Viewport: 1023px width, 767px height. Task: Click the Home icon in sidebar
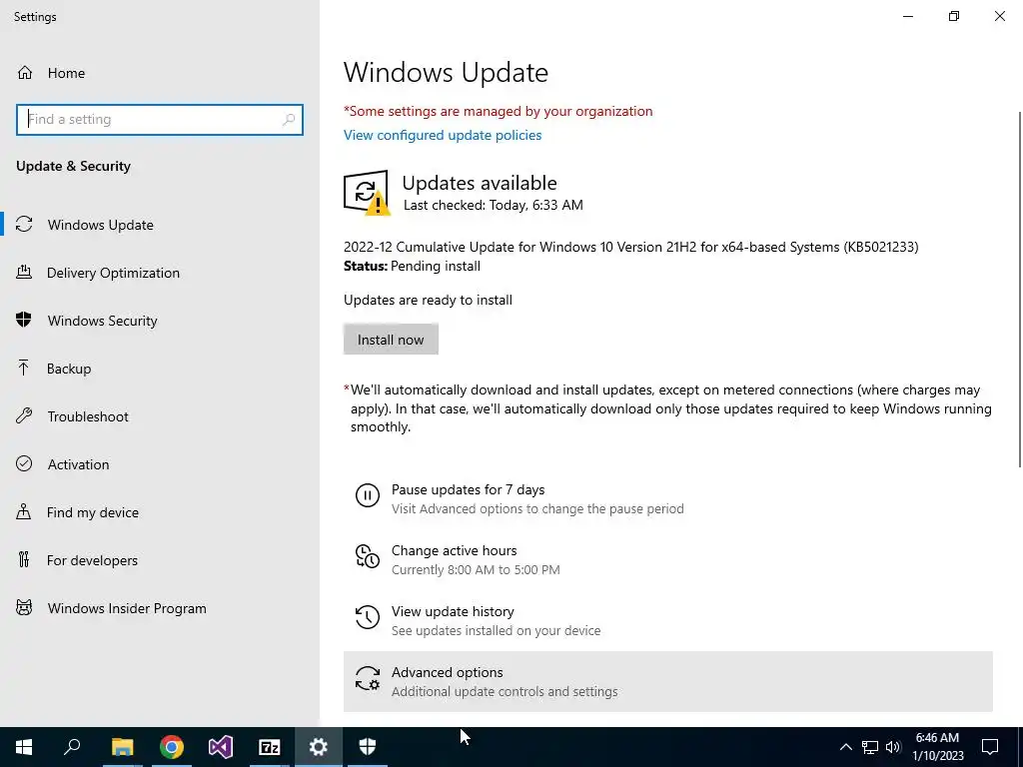pos(25,72)
